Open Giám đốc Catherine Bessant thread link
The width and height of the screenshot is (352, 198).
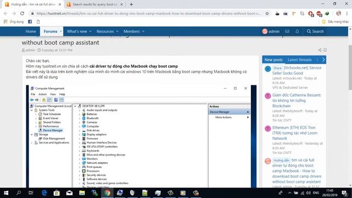tap(296, 100)
